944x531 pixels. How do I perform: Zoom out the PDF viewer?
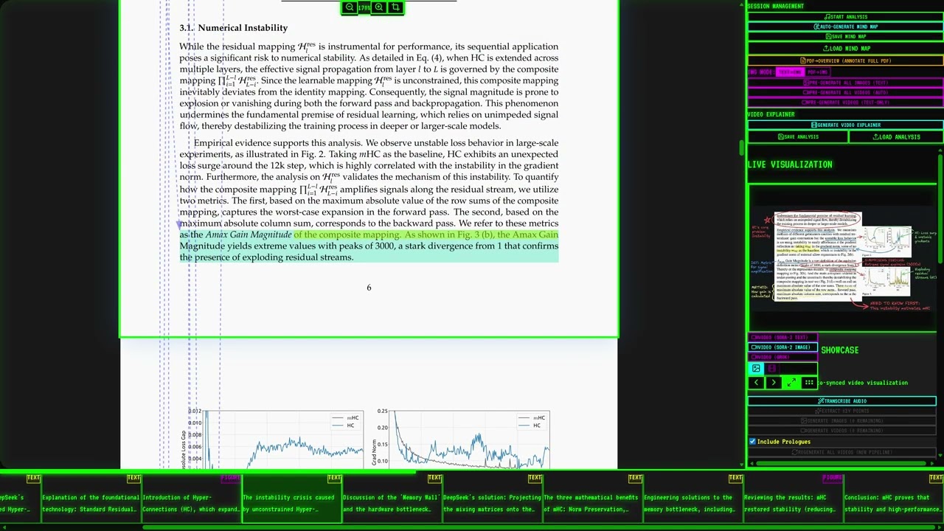tap(350, 7)
